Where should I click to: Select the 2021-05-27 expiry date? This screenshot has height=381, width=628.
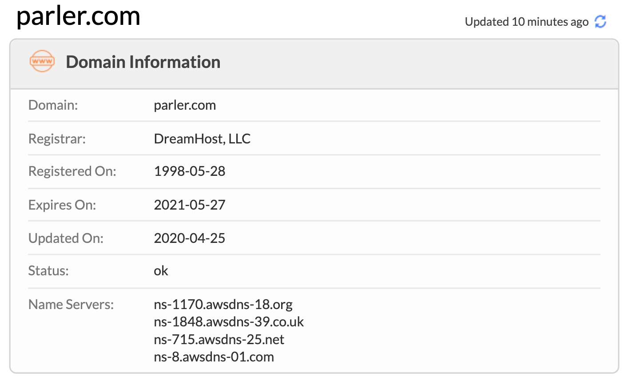click(190, 205)
